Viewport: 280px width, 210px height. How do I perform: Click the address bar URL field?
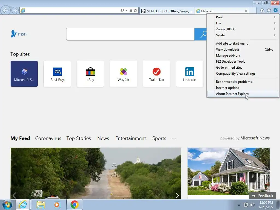(x=72, y=11)
